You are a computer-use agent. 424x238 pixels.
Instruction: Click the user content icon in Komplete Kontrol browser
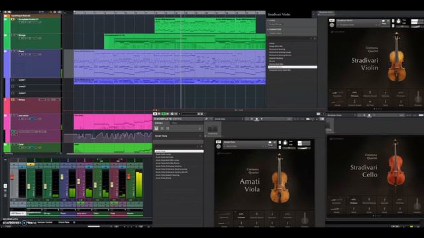pos(200,129)
